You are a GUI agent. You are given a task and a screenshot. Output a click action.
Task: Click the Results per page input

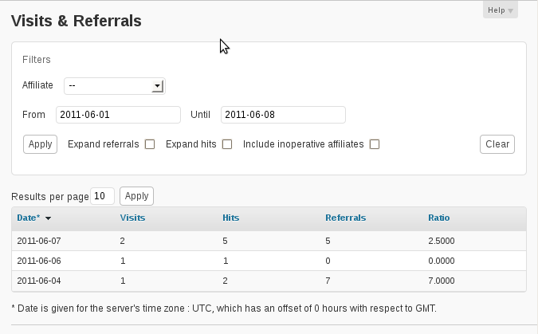pos(102,196)
